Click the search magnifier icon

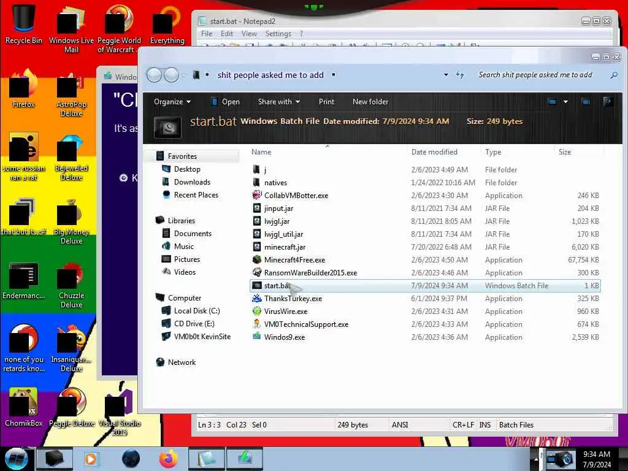pyautogui.click(x=613, y=75)
